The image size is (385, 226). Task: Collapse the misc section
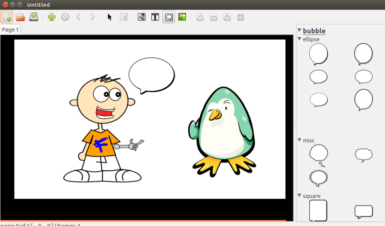[x=299, y=140]
